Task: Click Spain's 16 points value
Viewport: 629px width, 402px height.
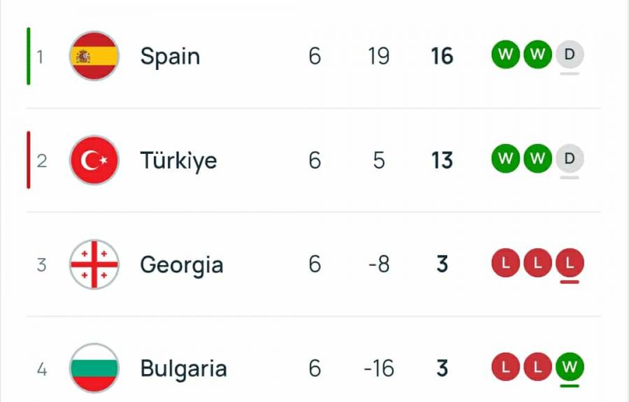Action: click(442, 56)
